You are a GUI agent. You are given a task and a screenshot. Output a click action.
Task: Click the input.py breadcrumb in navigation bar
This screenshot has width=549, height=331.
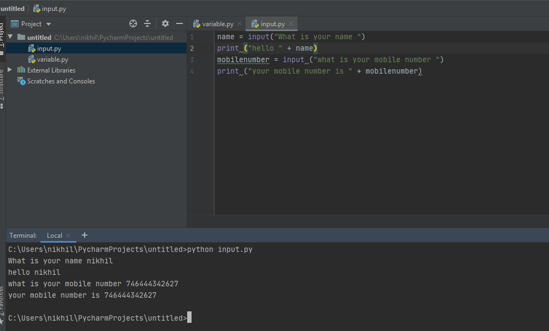[x=49, y=8]
